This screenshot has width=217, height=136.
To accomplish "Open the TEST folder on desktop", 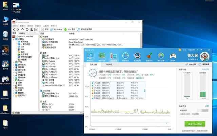I will (5, 124).
